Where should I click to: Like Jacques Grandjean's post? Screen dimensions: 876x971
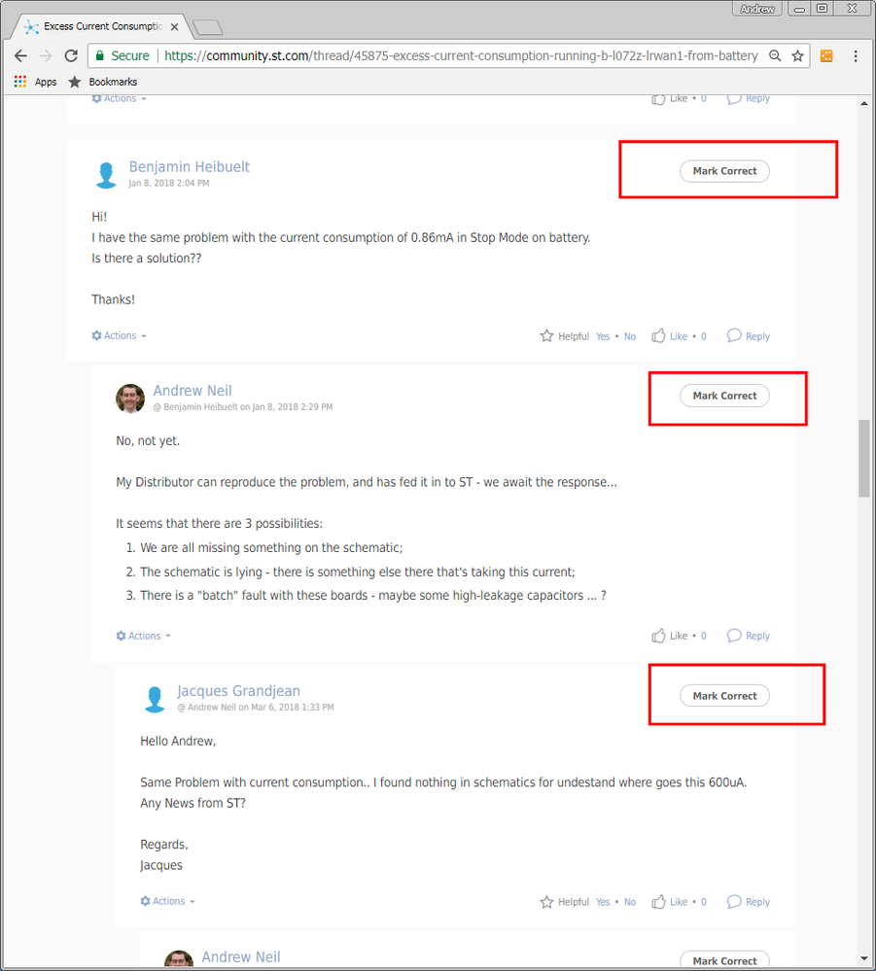tap(669, 902)
